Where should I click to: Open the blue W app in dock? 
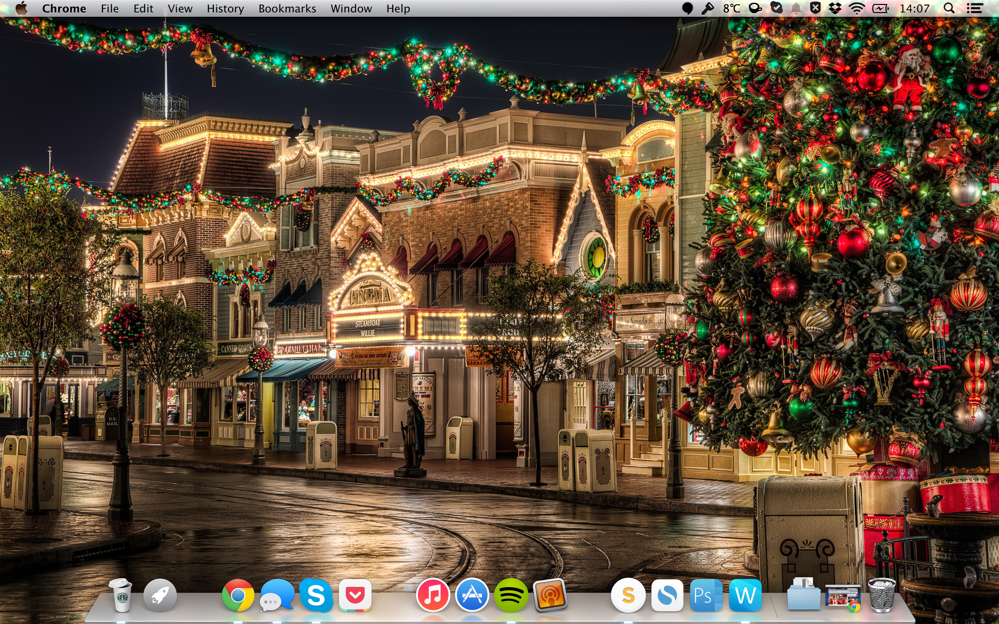click(x=745, y=595)
